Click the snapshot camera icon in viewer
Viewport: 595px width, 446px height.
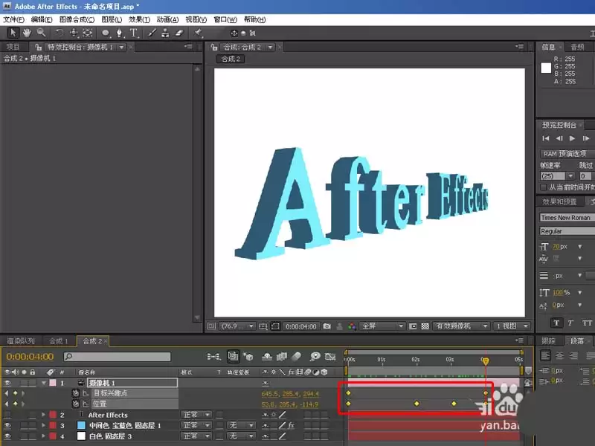[x=327, y=326]
